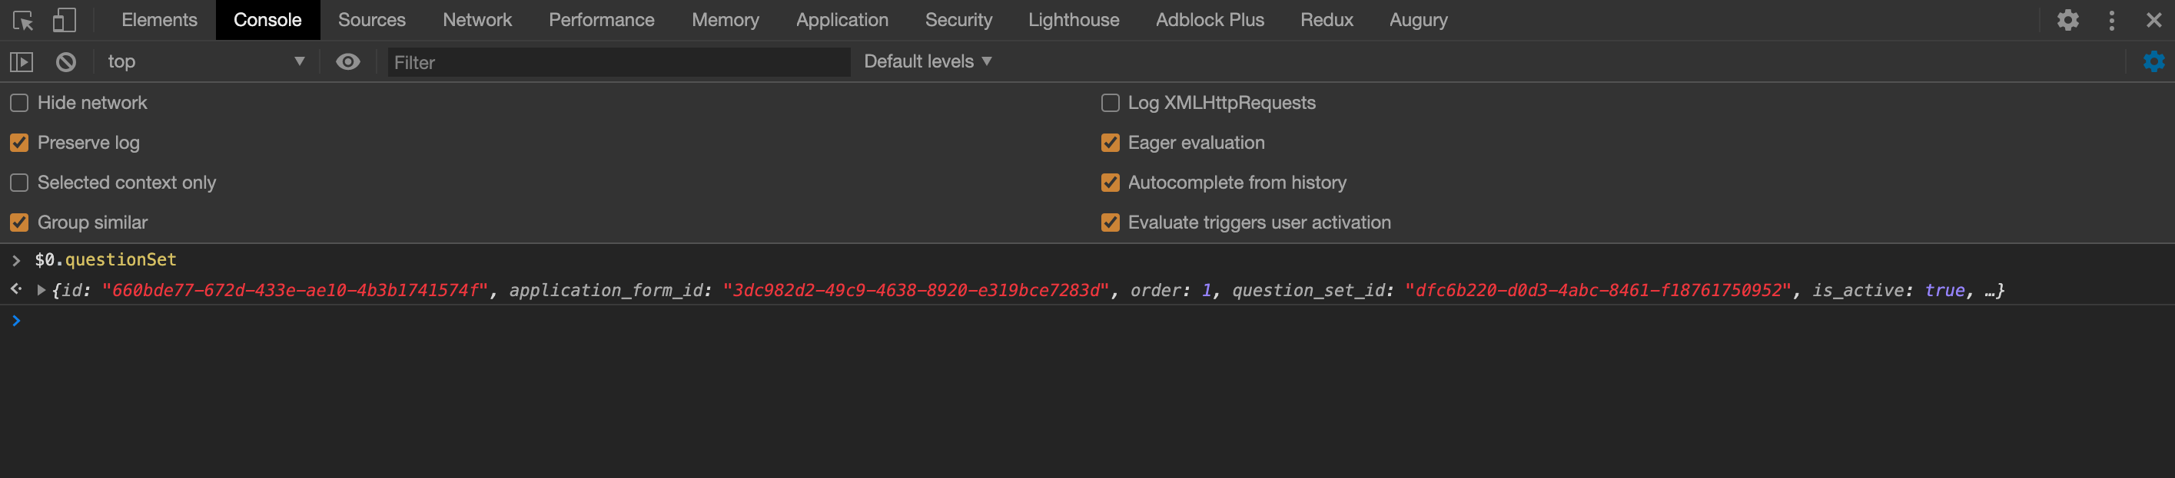Viewport: 2175px width, 478px height.
Task: Open DevTools settings gear icon
Action: tap(2067, 20)
